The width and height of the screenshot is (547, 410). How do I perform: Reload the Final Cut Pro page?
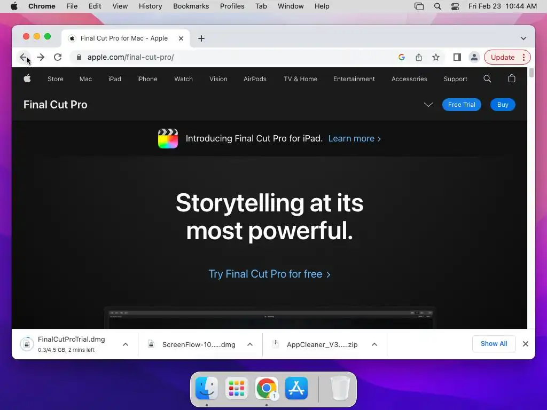(58, 57)
